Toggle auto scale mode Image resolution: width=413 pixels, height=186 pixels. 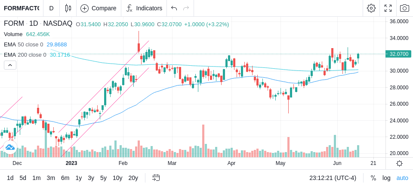402,178
